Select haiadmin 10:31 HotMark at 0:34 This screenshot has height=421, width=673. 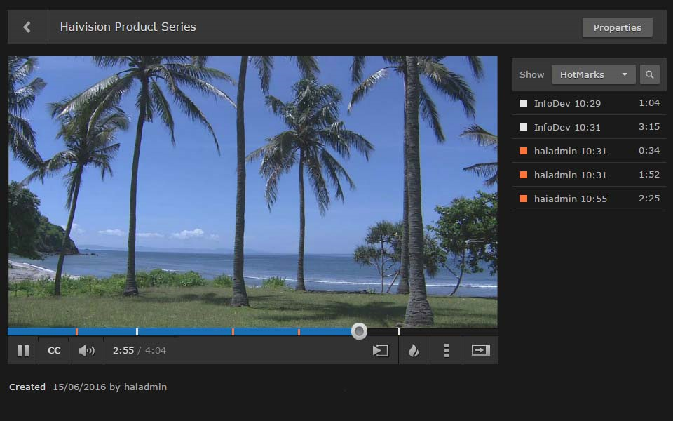pos(589,151)
